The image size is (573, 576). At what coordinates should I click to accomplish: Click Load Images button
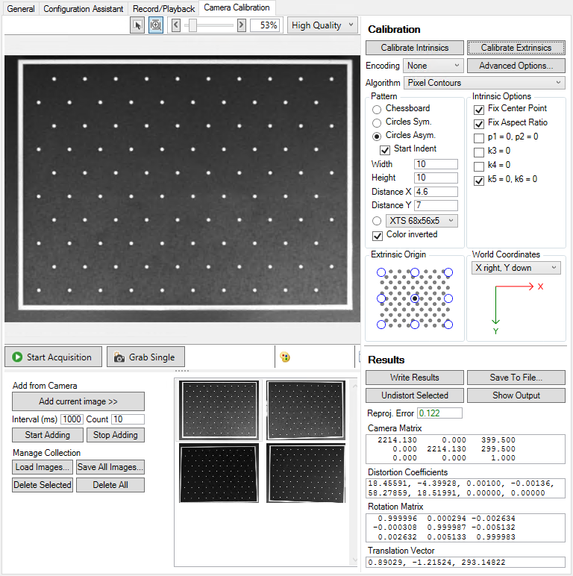coord(43,467)
